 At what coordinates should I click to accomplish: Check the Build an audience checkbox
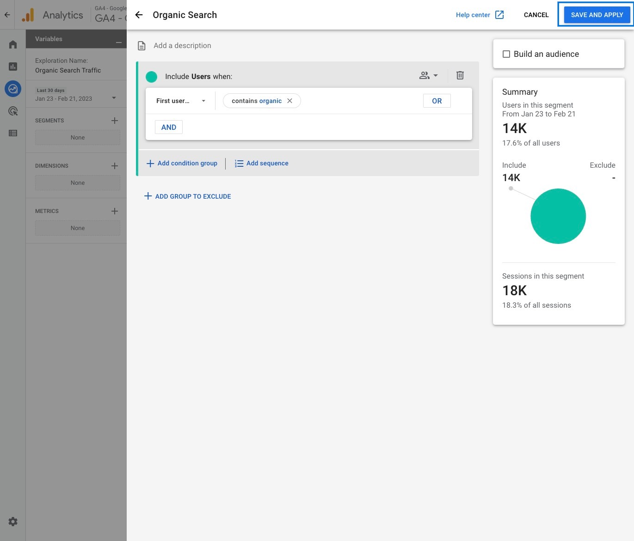(506, 54)
